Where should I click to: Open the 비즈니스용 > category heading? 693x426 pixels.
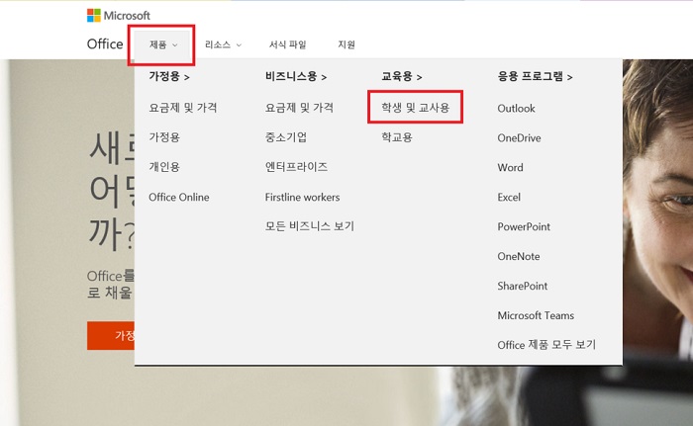[296, 77]
